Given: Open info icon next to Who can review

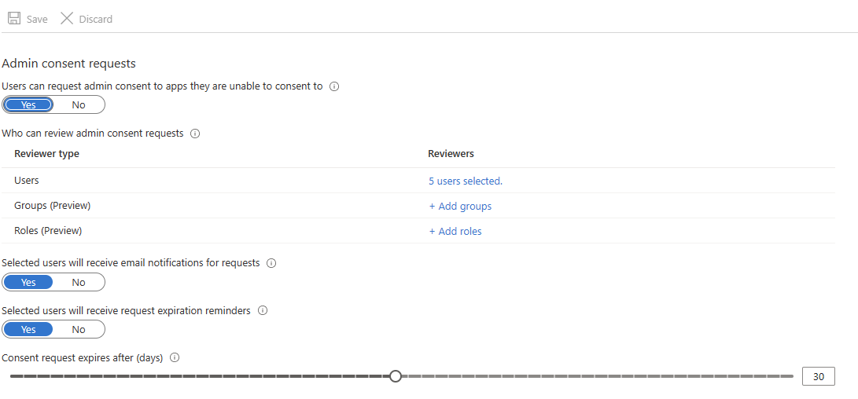Looking at the screenshot, I should coord(195,134).
